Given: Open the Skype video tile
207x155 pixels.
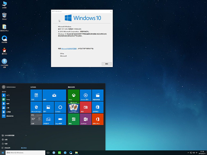Looking at the screenshot, I should click(60, 119).
